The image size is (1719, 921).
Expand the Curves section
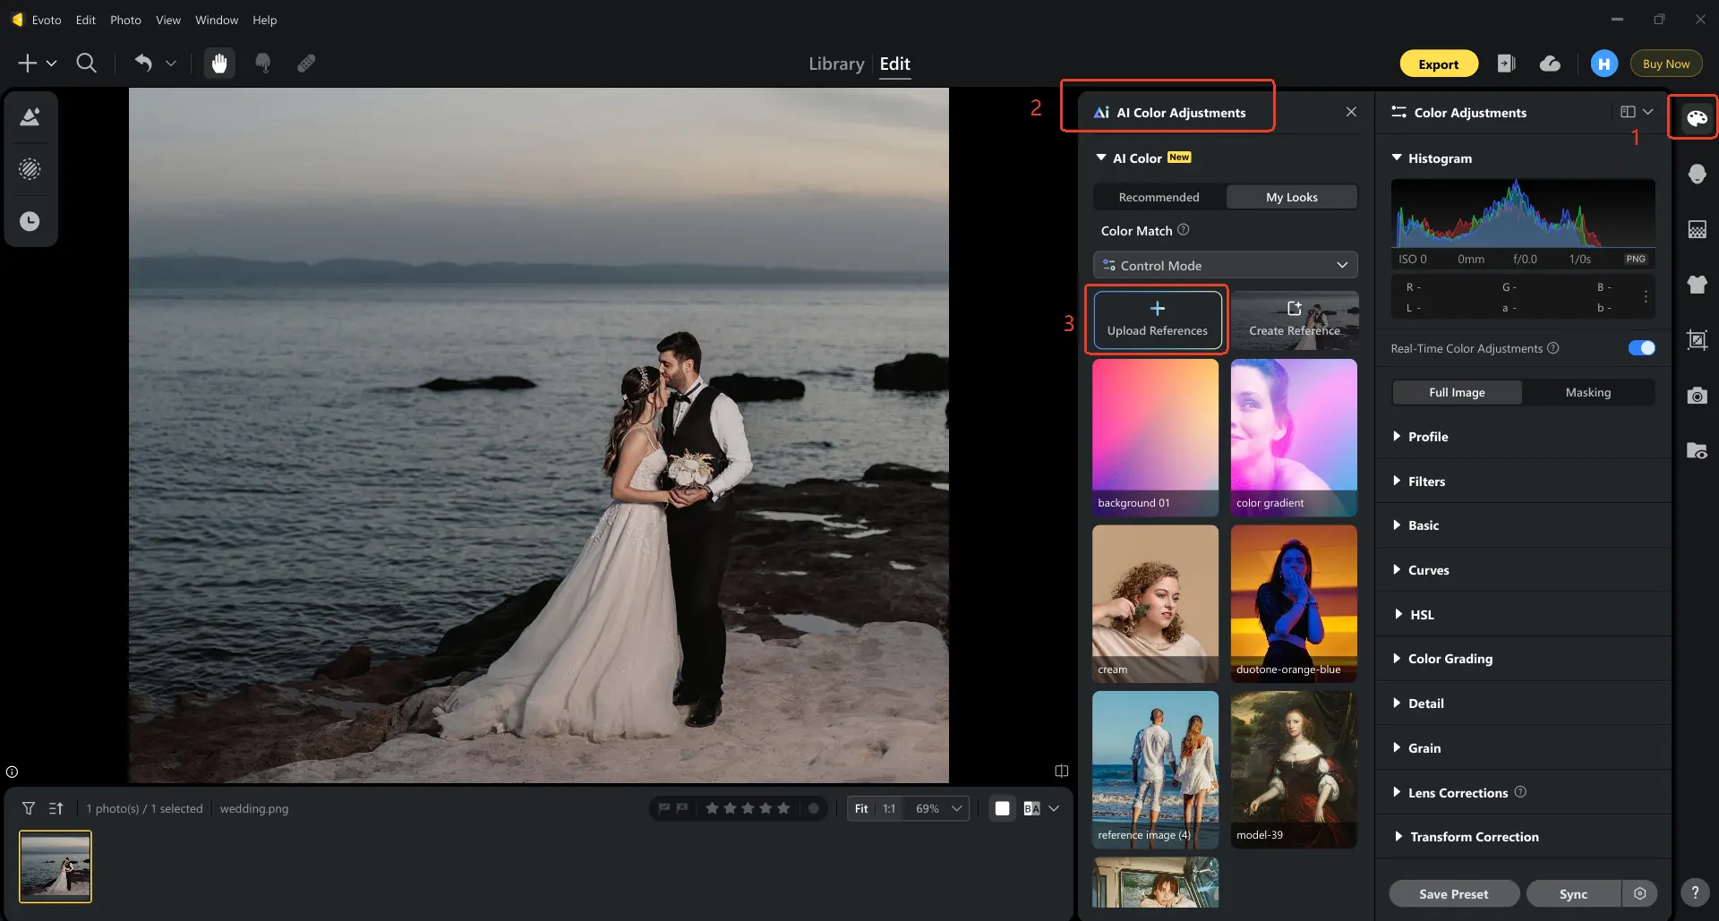tap(1427, 569)
